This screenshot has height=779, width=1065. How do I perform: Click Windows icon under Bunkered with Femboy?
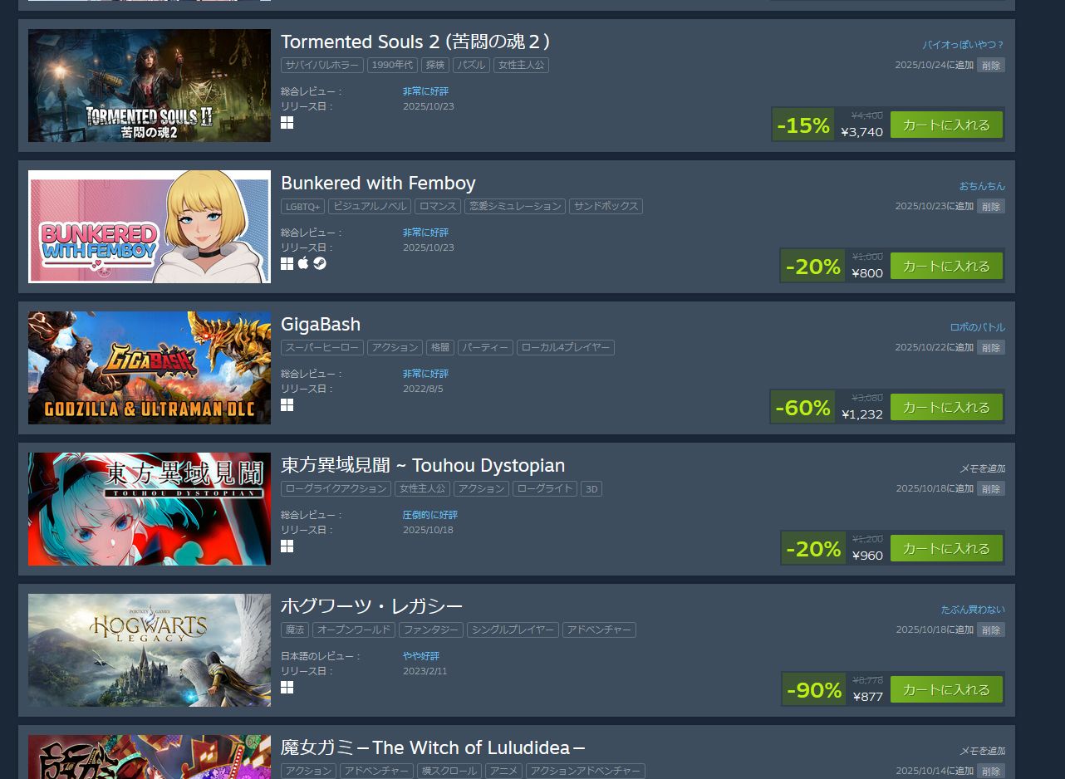point(287,263)
